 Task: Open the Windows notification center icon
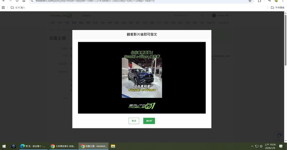coord(281,146)
